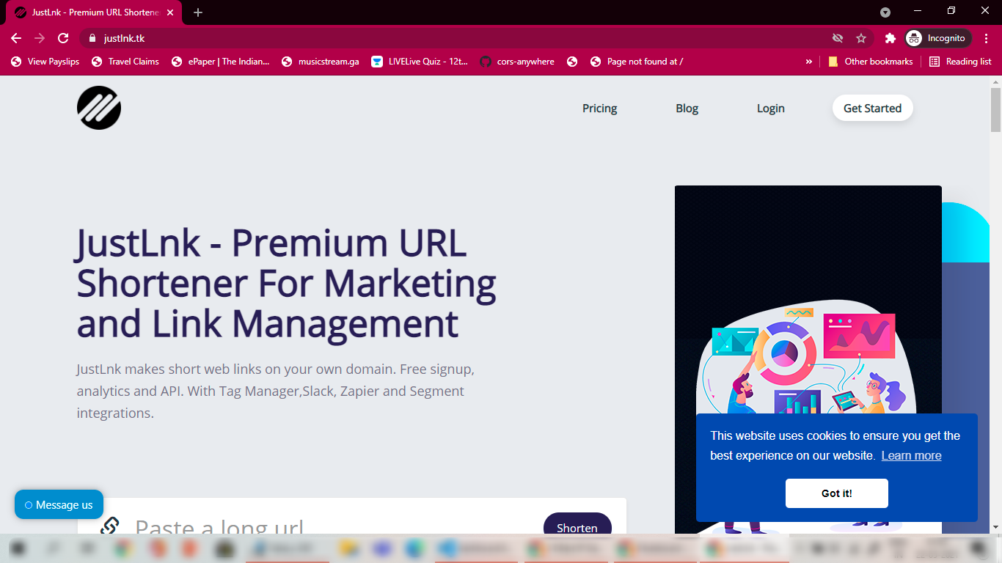Open the Login page

(x=770, y=108)
